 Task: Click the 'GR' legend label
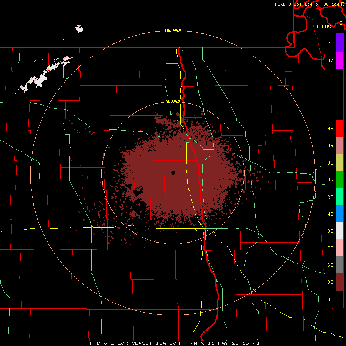[330, 146]
